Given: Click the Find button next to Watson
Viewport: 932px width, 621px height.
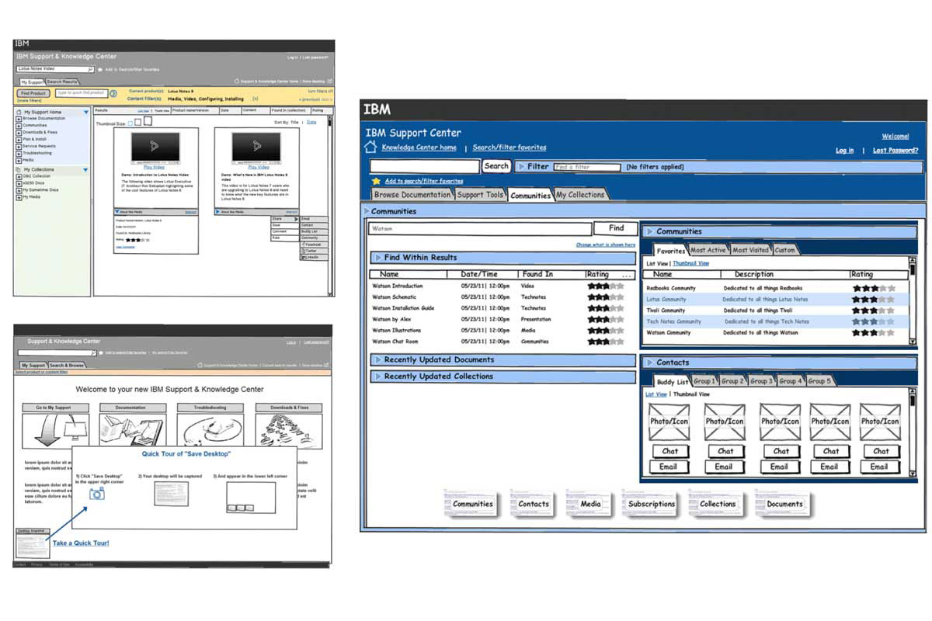Looking at the screenshot, I should 616,228.
